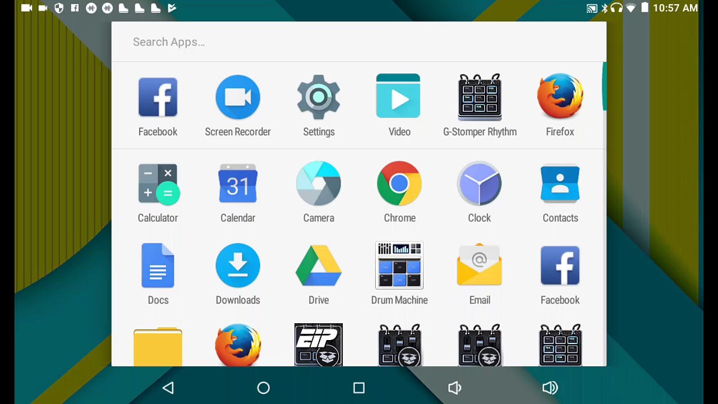Viewport: 718px width, 404px height.
Task: Open the yellow folder app below Docs
Action: click(x=158, y=347)
